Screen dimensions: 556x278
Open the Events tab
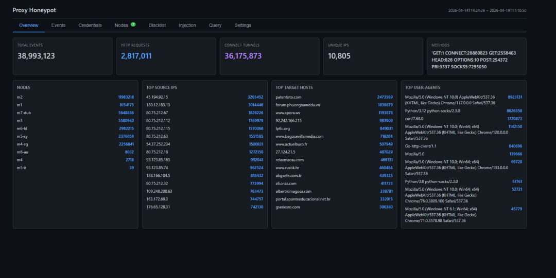click(x=58, y=25)
